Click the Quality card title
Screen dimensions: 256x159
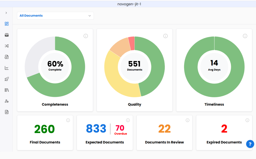click(x=135, y=104)
